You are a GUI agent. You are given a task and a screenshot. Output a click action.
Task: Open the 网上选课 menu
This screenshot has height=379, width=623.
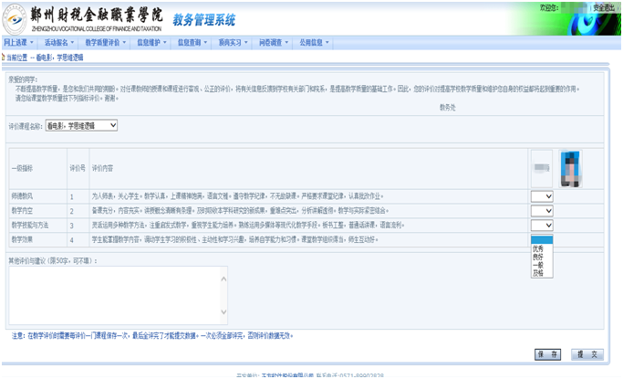[x=18, y=43]
